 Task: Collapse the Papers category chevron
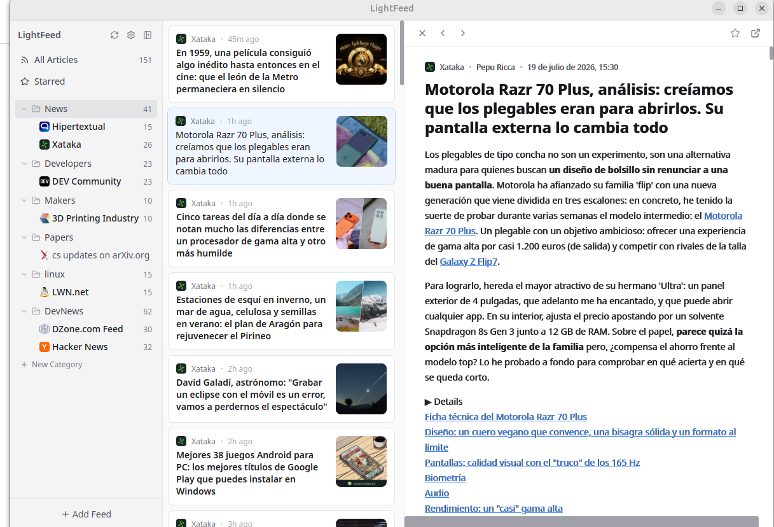[24, 237]
